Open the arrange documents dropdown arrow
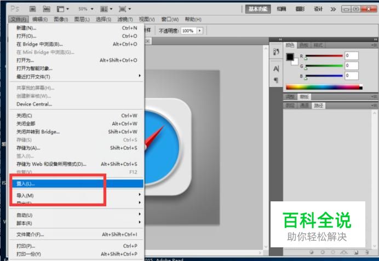The height and width of the screenshot is (261, 379). (111, 9)
